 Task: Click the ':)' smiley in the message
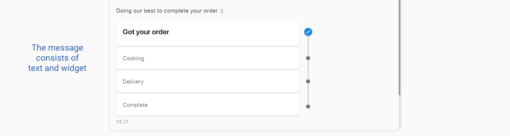pos(221,11)
